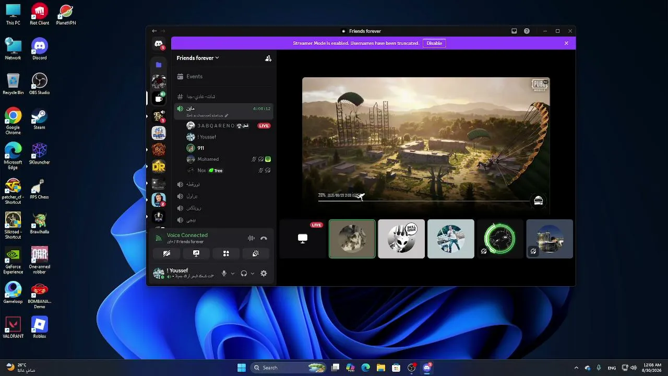The width and height of the screenshot is (668, 376).
Task: Click the PUBG stream loading progress bar
Action: click(x=424, y=201)
